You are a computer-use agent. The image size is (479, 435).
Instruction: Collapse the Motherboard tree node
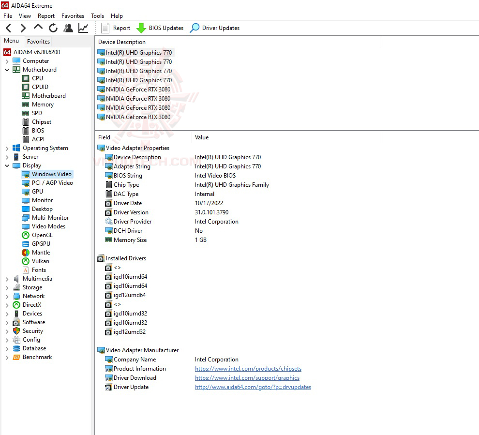pyautogui.click(x=7, y=70)
